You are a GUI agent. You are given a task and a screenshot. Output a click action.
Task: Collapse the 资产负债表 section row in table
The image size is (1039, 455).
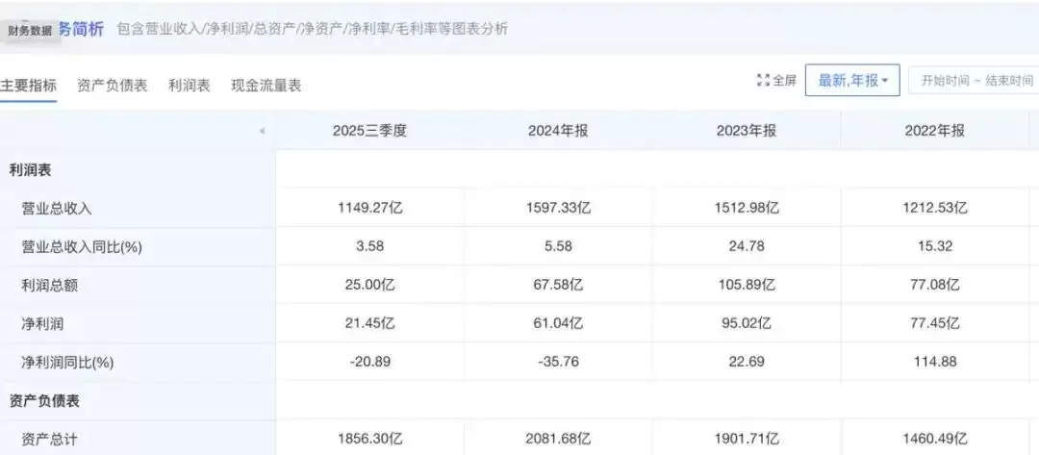coord(43,400)
